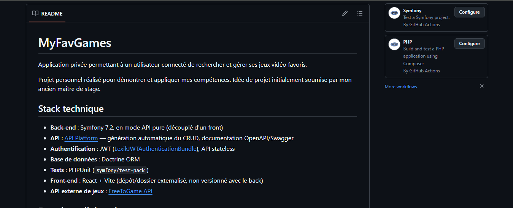The height and width of the screenshot is (208, 513).
Task: Click the MyFavGames heading
Action: pyautogui.click(x=75, y=43)
